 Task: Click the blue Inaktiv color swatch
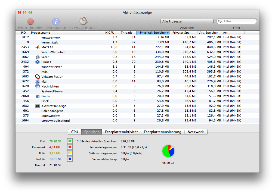pos(70,159)
